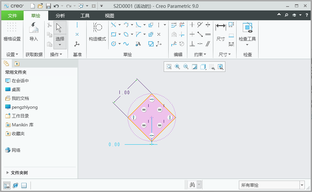Click the Offset edge tool icon
This screenshot has width=312, height=192.
pyautogui.click(x=151, y=25)
